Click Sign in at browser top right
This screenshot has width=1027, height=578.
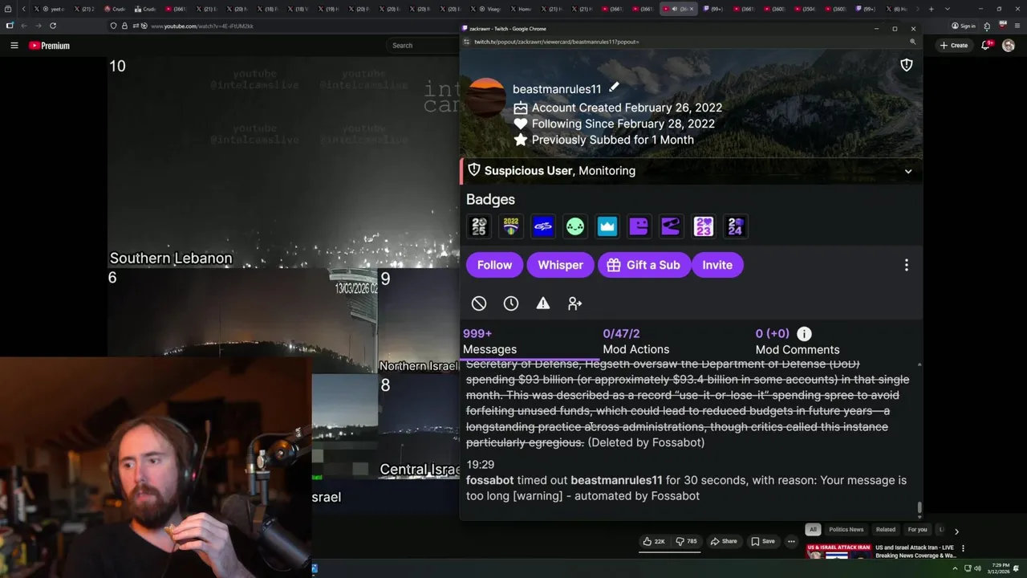tap(964, 26)
